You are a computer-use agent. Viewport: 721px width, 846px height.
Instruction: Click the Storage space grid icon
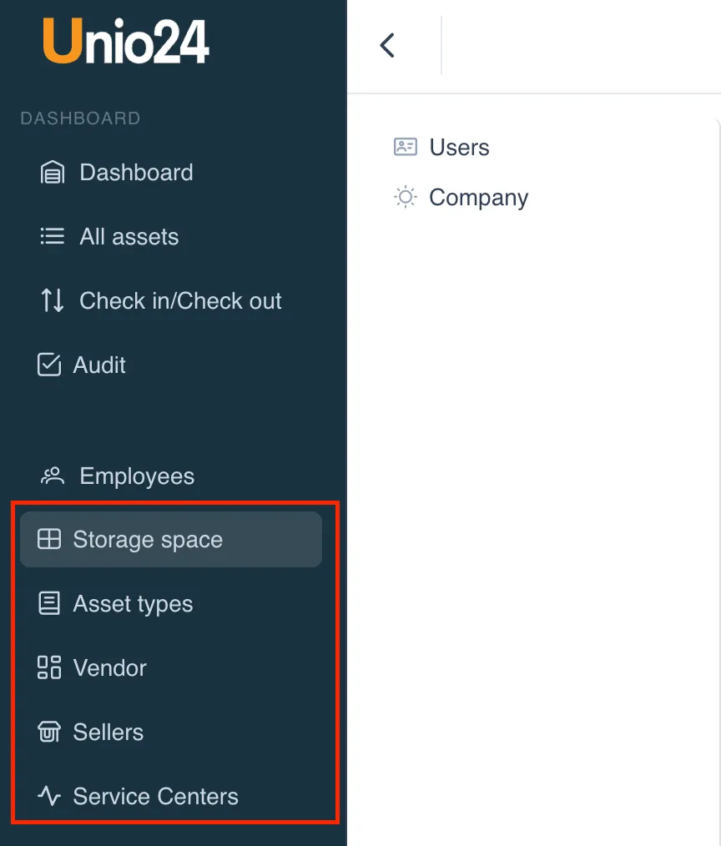coord(49,540)
